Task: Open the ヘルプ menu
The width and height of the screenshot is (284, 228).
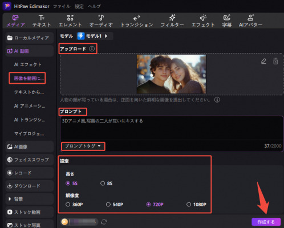Action: 94,6
